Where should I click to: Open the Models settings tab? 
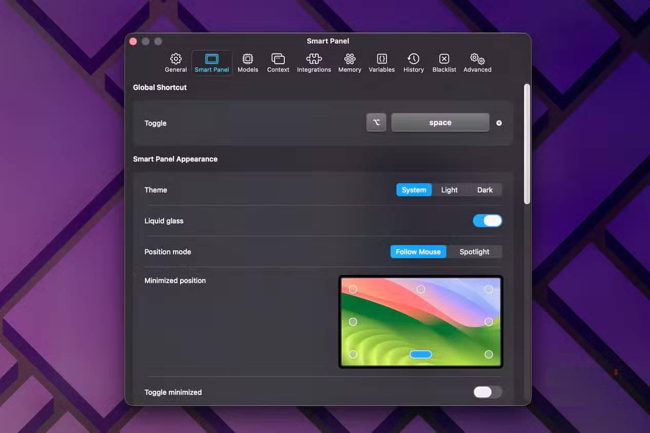coord(247,63)
